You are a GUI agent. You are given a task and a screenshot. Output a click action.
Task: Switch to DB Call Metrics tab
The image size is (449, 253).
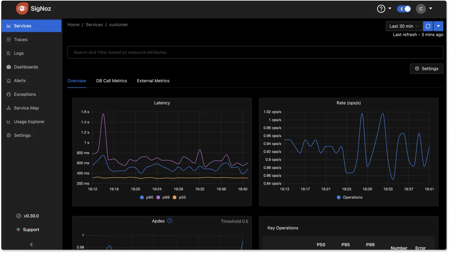(x=112, y=81)
